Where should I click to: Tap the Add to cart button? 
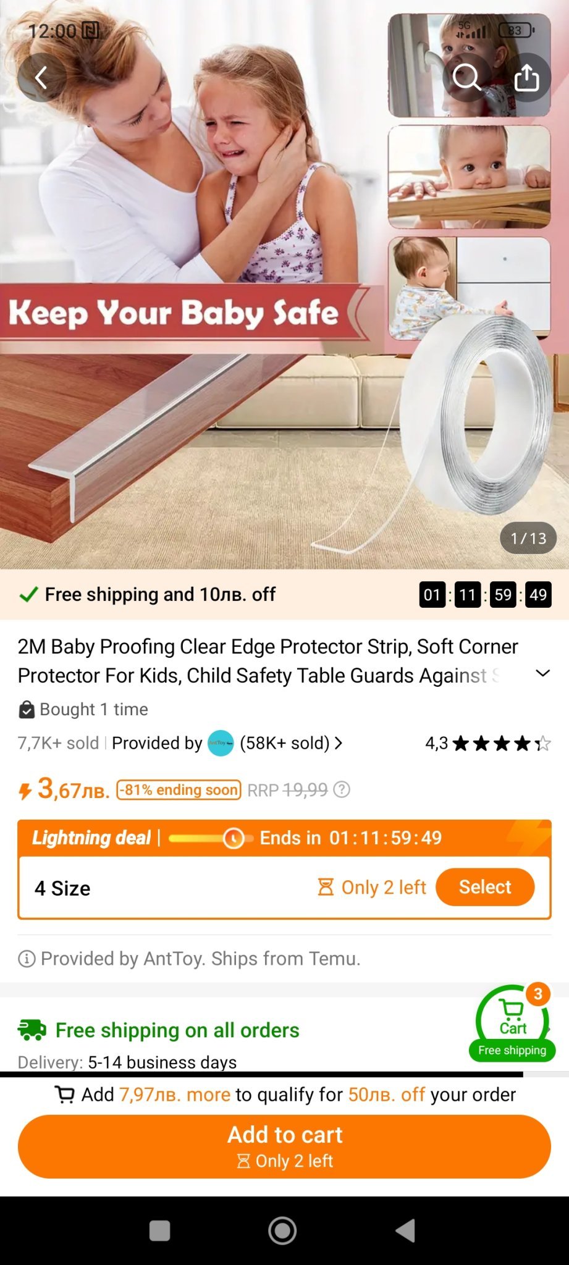point(284,1146)
